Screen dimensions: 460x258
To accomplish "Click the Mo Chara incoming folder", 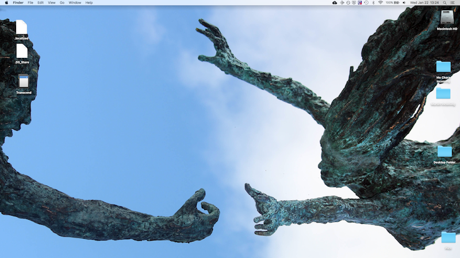I will coord(443,67).
